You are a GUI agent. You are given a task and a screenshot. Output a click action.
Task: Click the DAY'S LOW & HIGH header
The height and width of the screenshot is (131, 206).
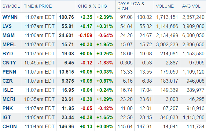(131, 6)
